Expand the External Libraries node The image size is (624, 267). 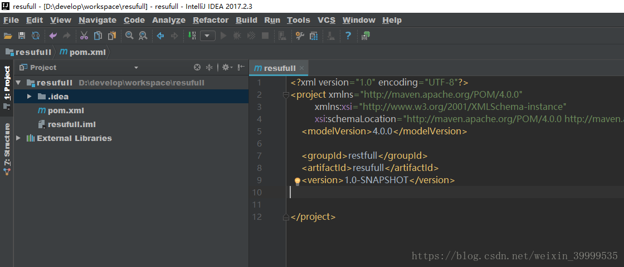[x=18, y=138]
